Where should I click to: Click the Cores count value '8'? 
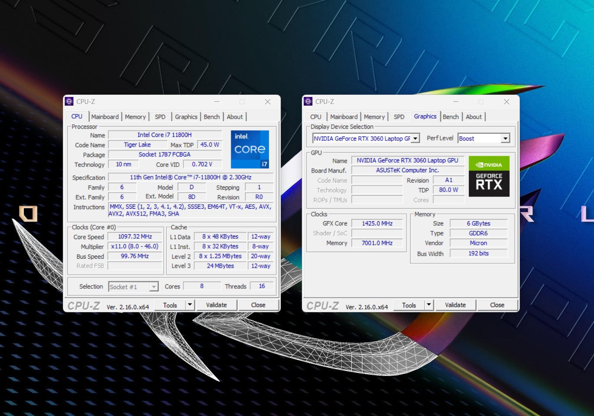(202, 286)
